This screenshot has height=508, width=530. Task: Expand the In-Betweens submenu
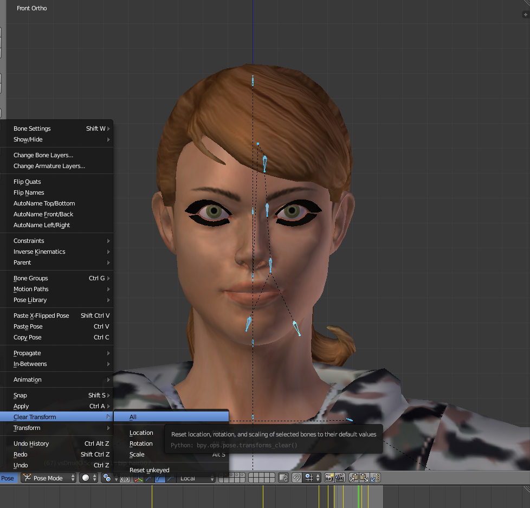(56, 364)
